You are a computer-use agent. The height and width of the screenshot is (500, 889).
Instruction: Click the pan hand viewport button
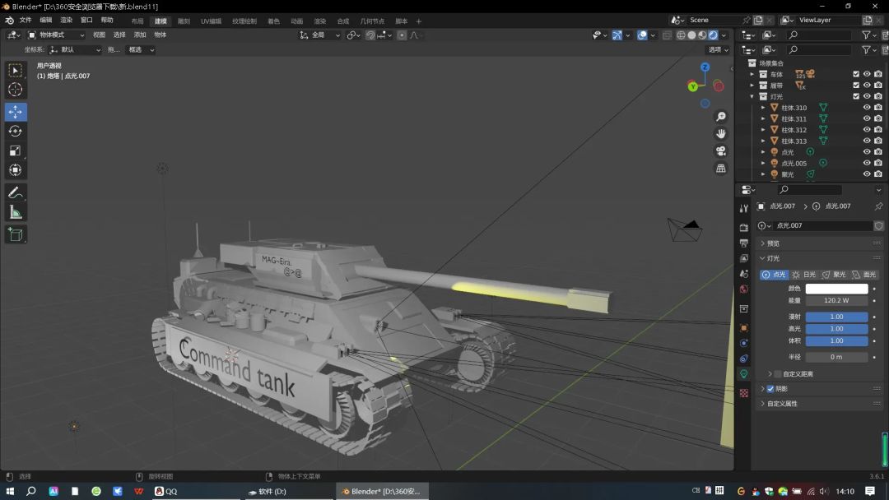click(x=720, y=134)
